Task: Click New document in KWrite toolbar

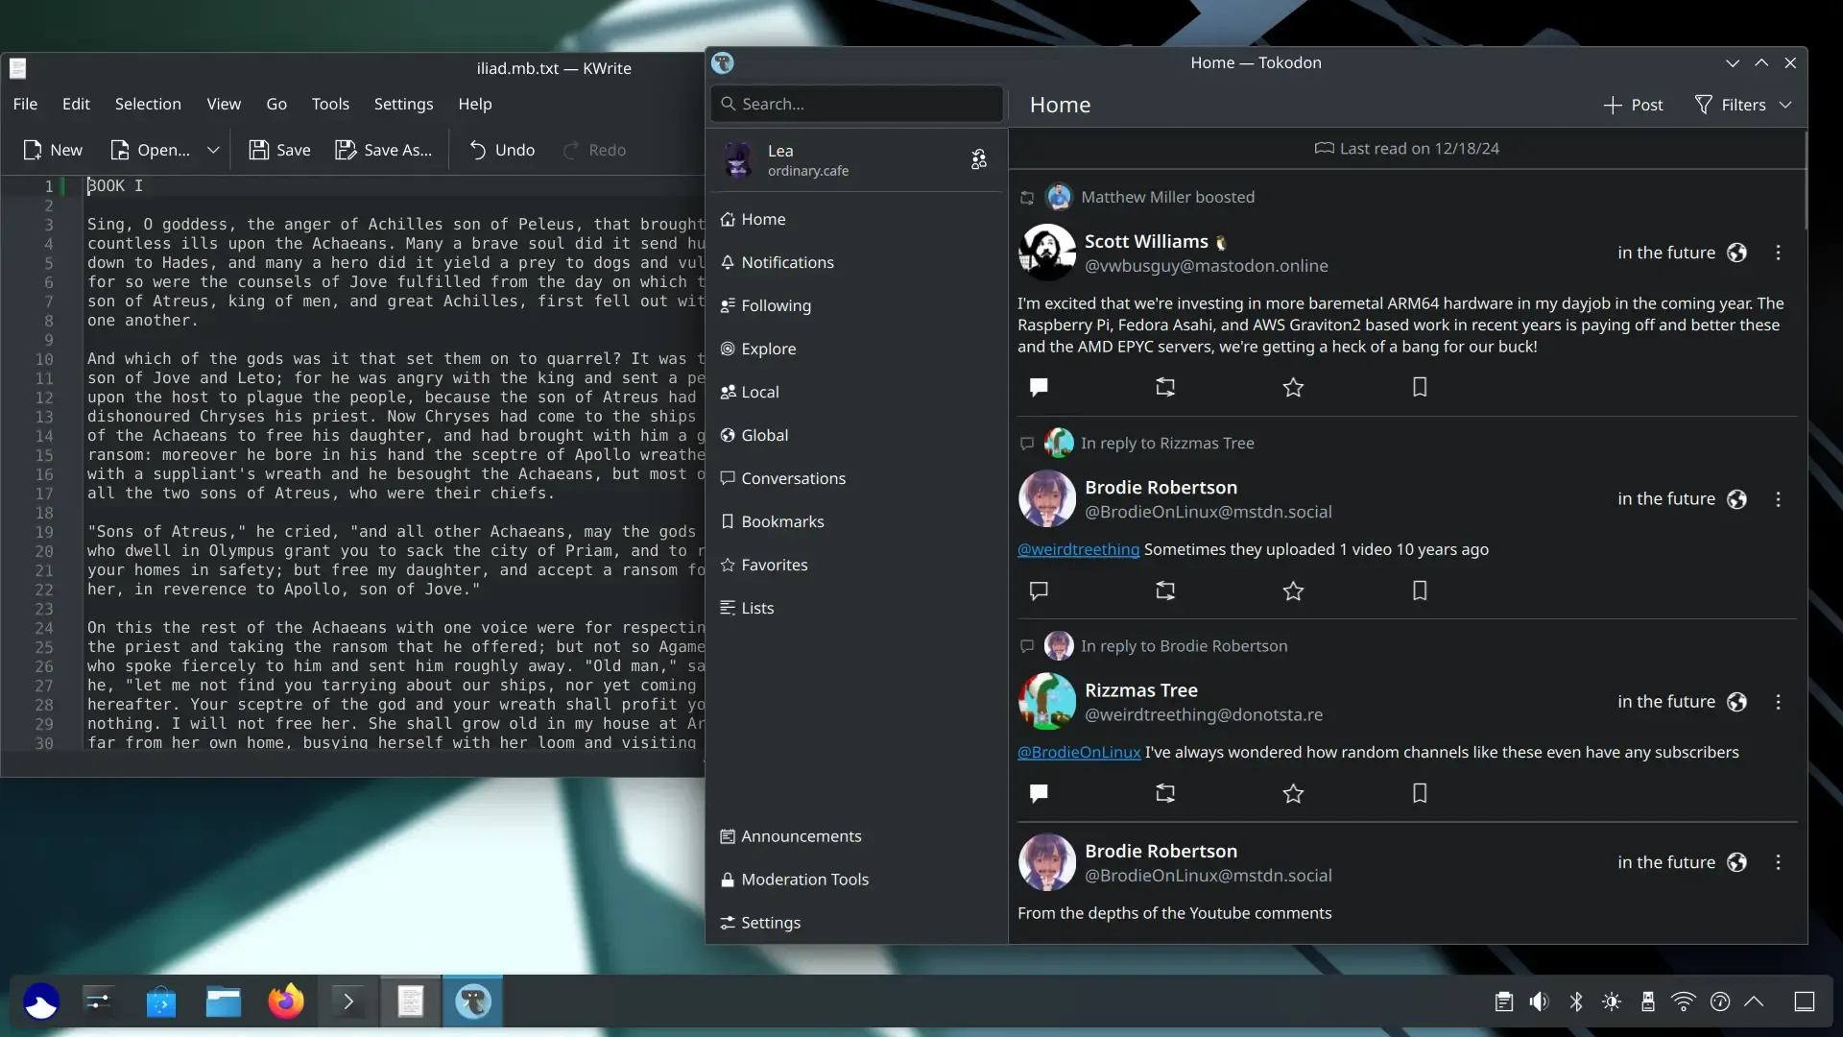Action: (53, 150)
